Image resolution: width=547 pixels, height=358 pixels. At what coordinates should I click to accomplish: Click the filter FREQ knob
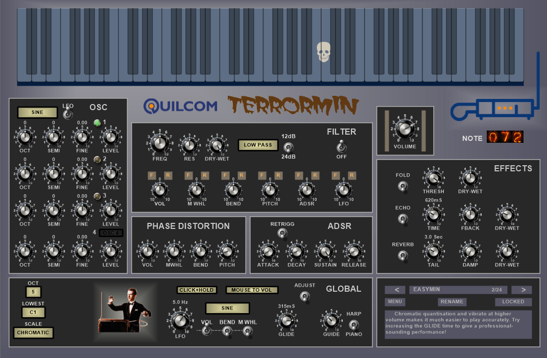pyautogui.click(x=160, y=143)
